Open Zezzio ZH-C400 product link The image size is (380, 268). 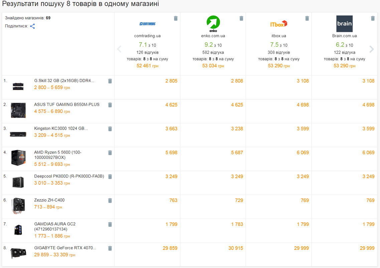tap(49, 200)
